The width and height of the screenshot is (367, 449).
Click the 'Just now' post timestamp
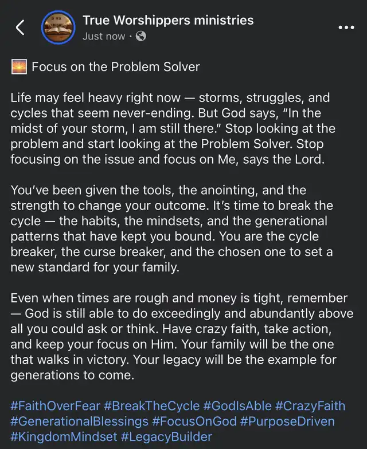pyautogui.click(x=104, y=36)
